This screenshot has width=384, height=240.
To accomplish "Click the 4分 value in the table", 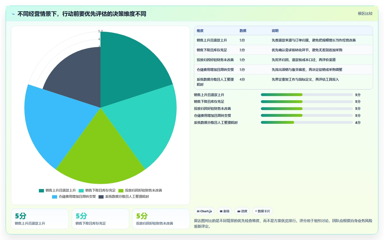I will (x=242, y=80).
